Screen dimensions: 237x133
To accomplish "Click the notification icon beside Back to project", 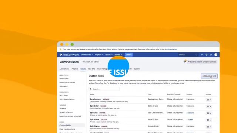I will 185,61.
